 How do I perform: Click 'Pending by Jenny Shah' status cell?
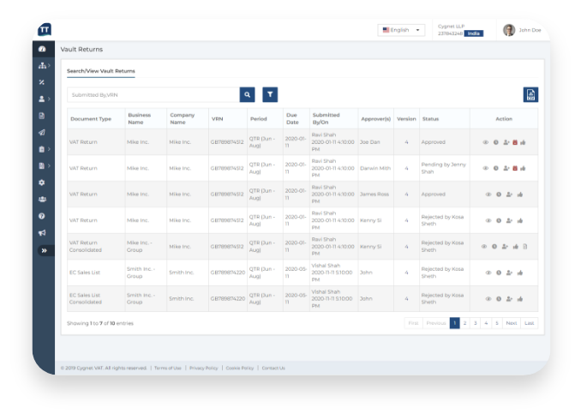(x=444, y=168)
